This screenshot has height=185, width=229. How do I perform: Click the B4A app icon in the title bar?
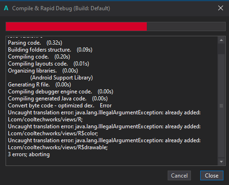6,8
